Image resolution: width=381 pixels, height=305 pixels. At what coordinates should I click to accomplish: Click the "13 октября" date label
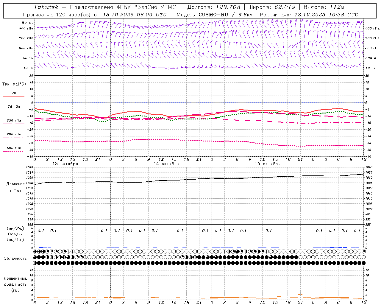point(65,164)
